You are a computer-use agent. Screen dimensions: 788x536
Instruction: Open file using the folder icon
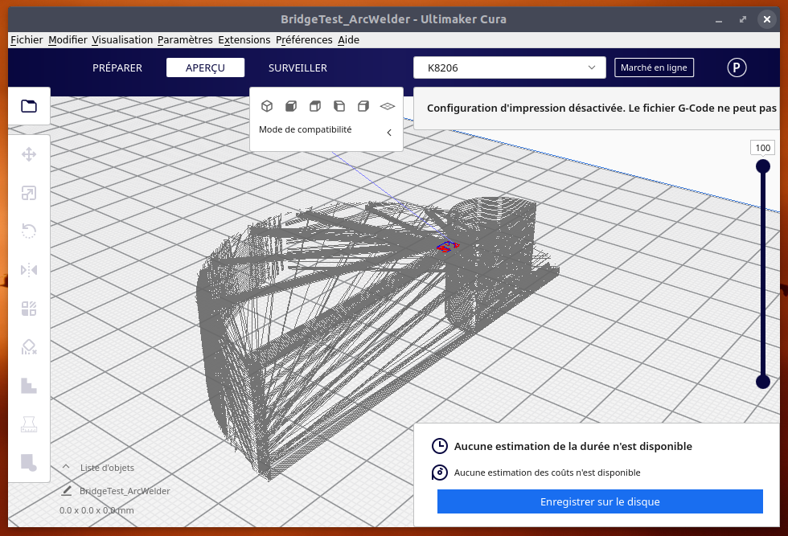pyautogui.click(x=29, y=106)
